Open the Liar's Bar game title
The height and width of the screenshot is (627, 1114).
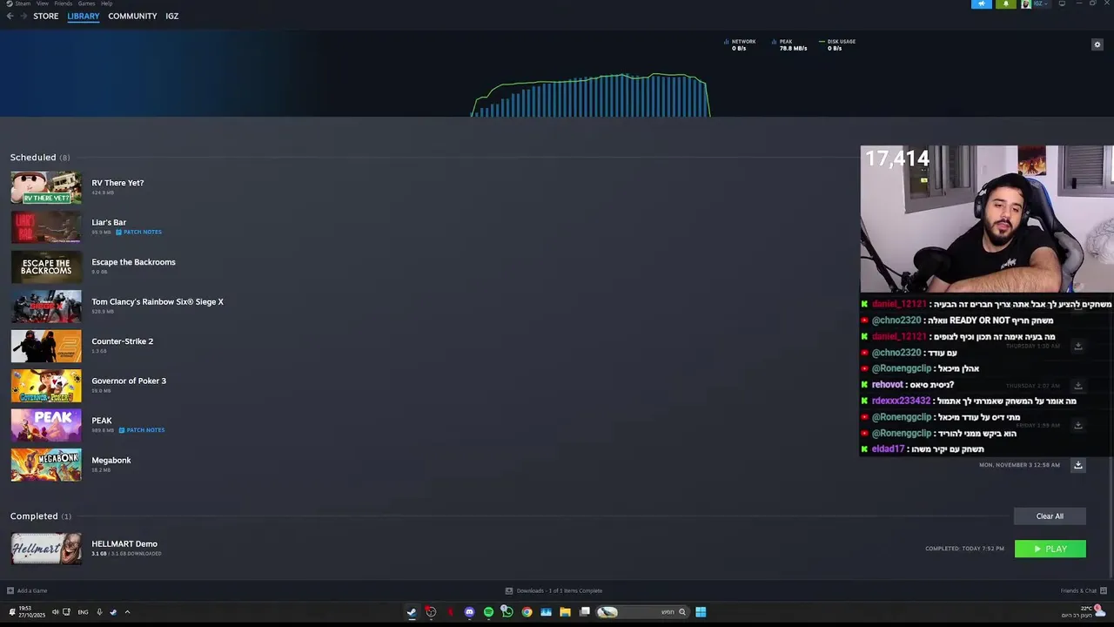(x=109, y=222)
